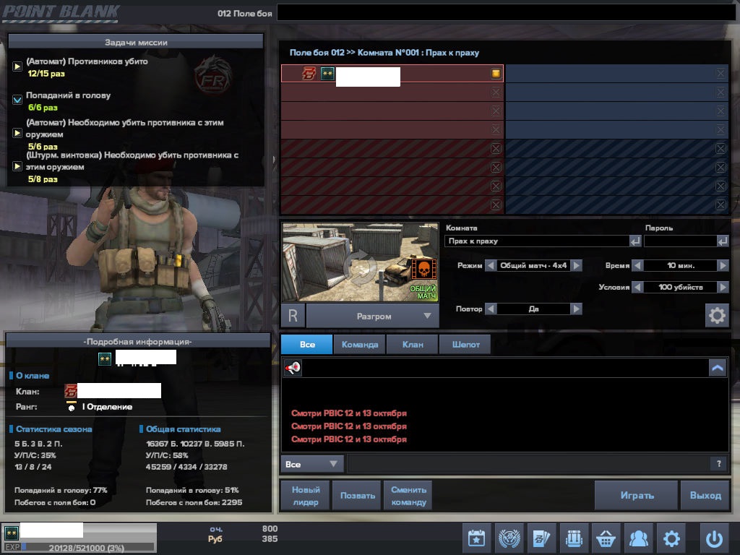Screen dimensions: 740x555
Task: Click the map preview thumbnail
Action: [x=360, y=262]
